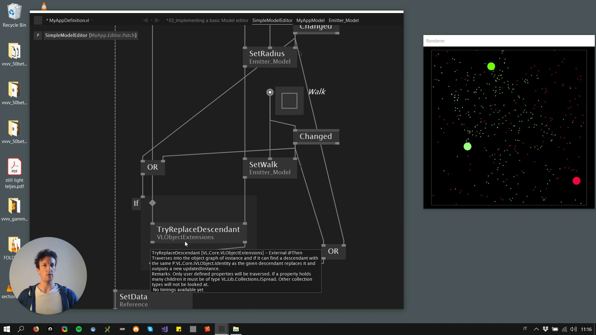Toggle the Walk checkbox IOBox
This screenshot has width=596, height=335.
(x=289, y=101)
